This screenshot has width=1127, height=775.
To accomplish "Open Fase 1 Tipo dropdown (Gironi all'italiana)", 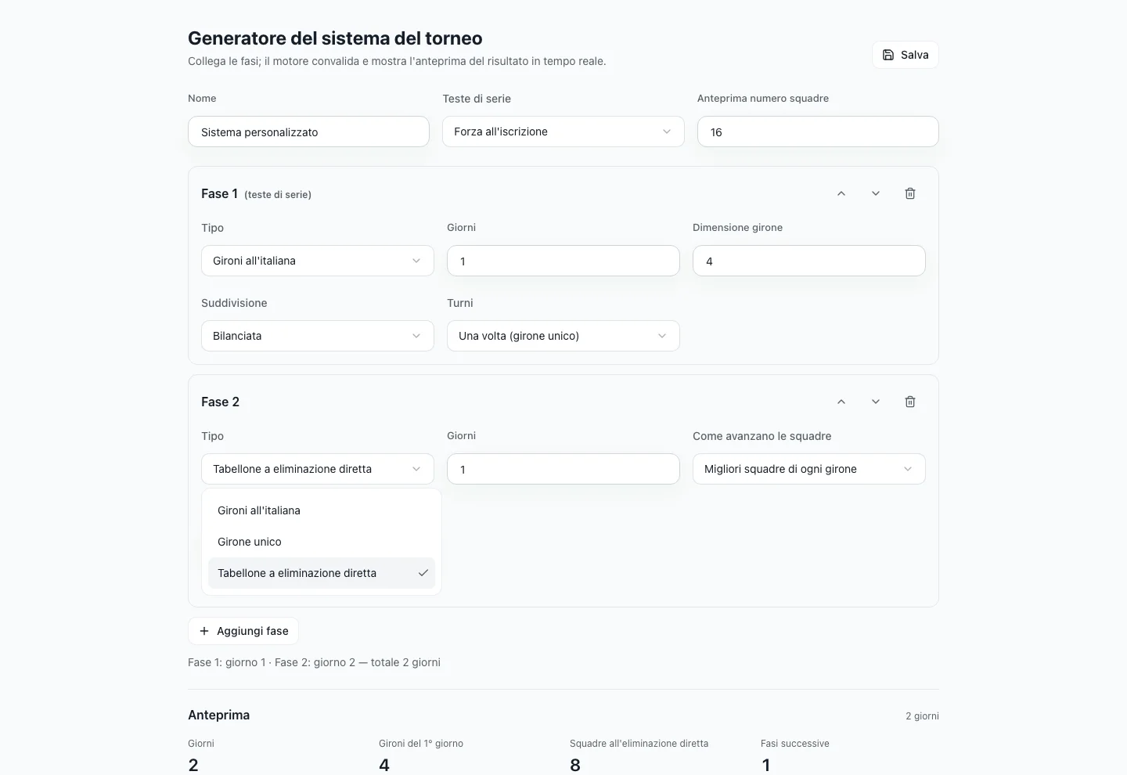I will pos(318,261).
